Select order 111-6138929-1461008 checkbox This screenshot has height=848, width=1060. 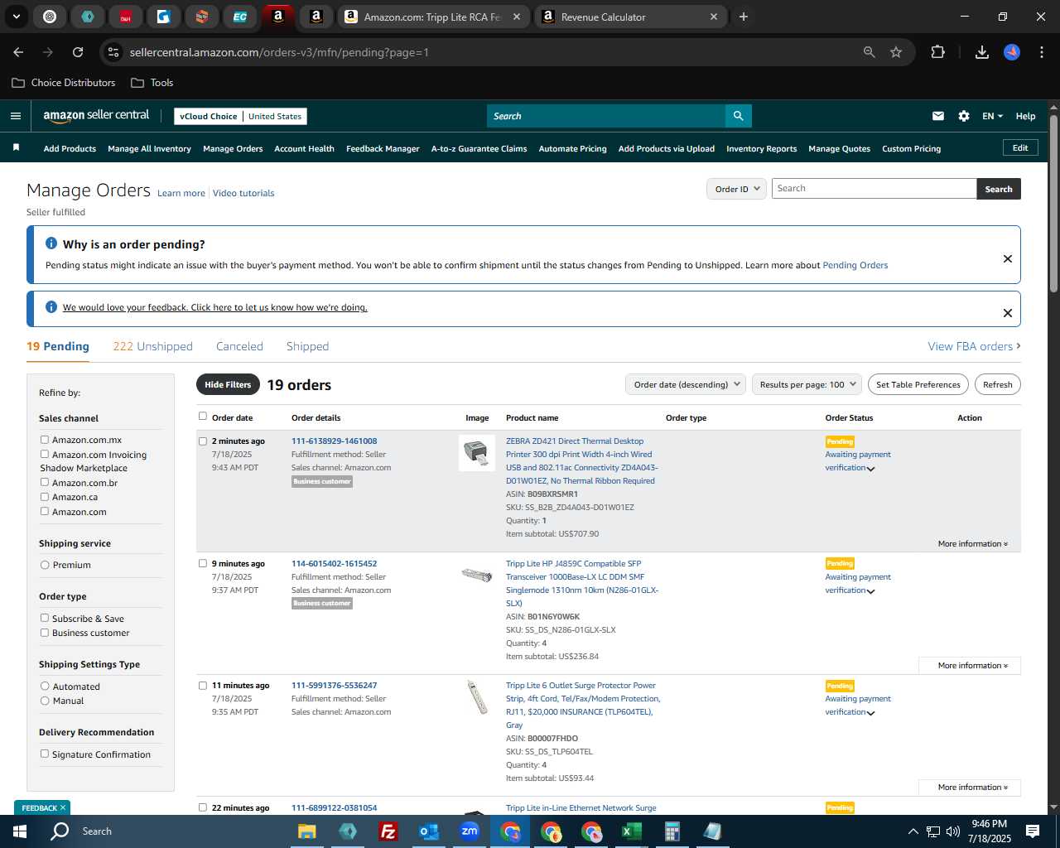tap(203, 441)
